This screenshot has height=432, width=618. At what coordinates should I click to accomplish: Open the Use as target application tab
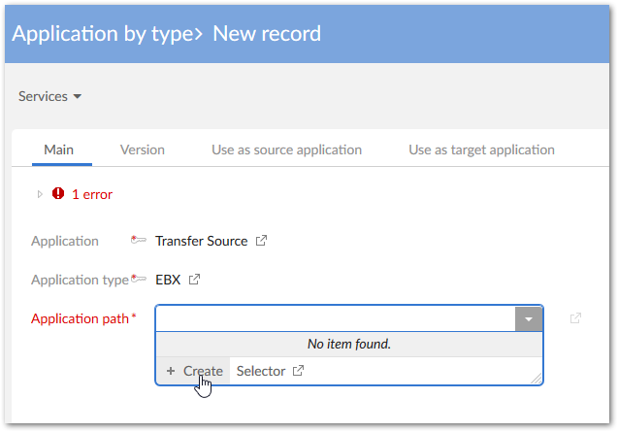point(481,150)
